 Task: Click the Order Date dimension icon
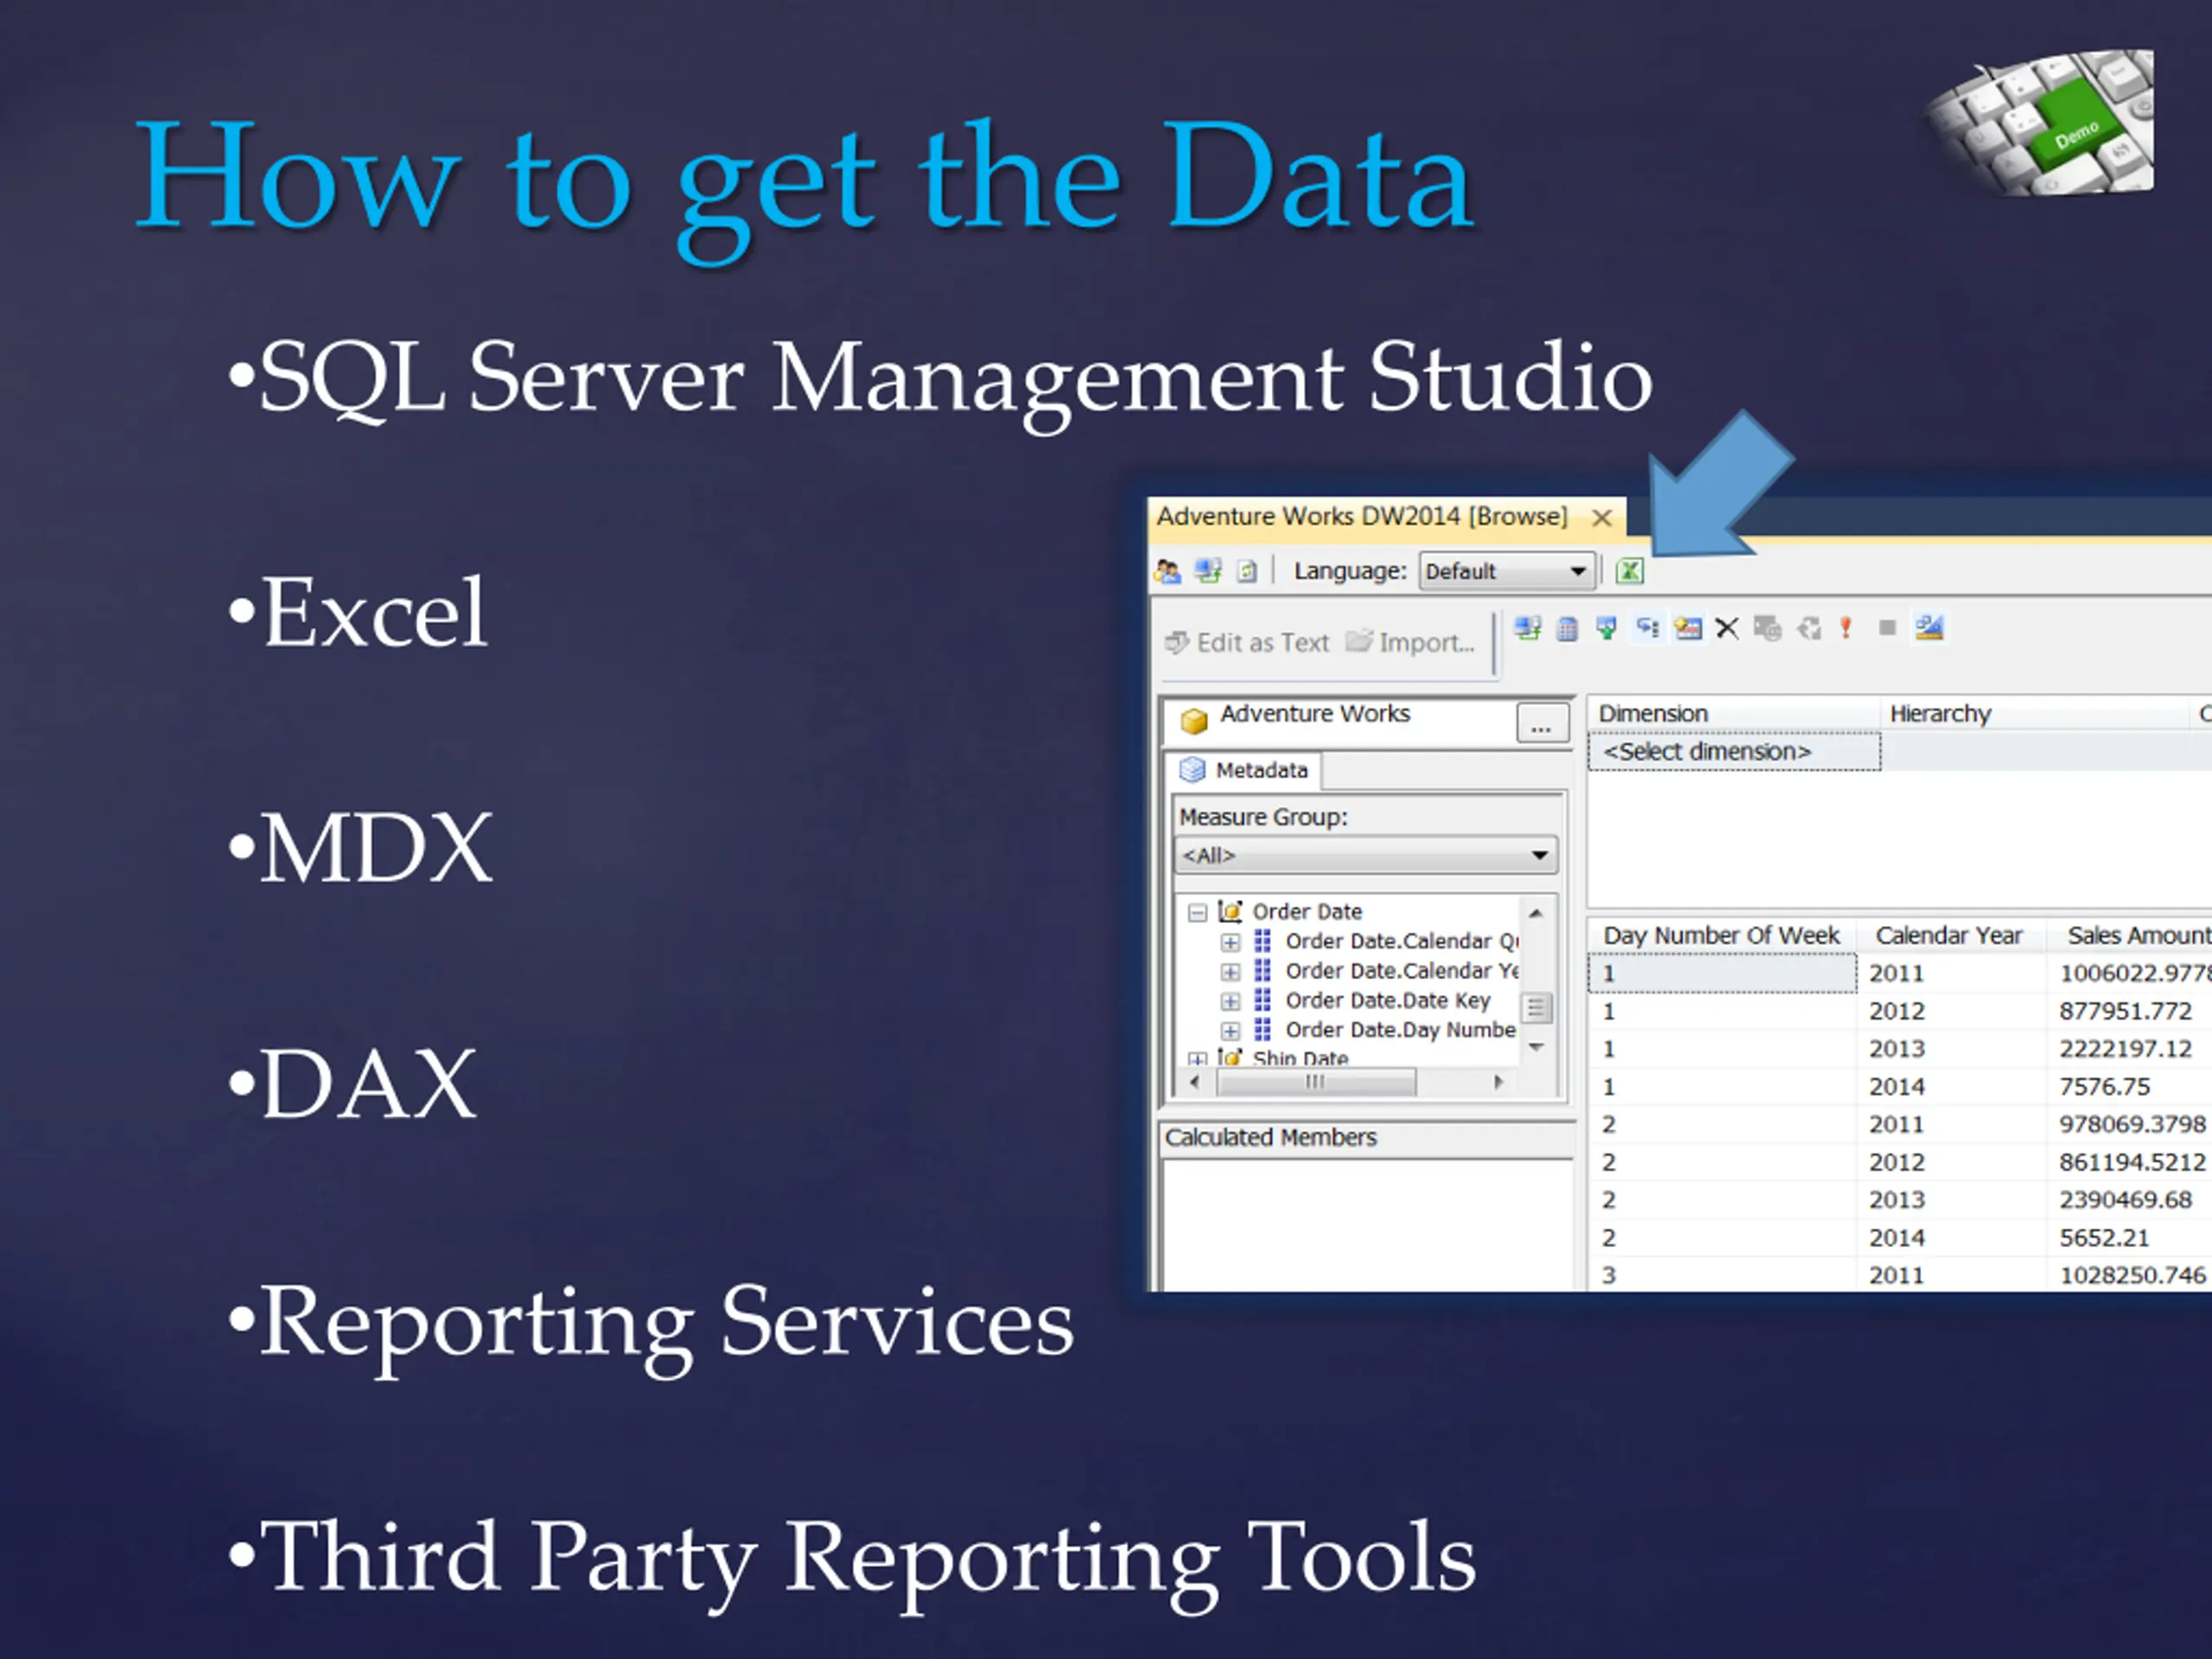[1230, 911]
